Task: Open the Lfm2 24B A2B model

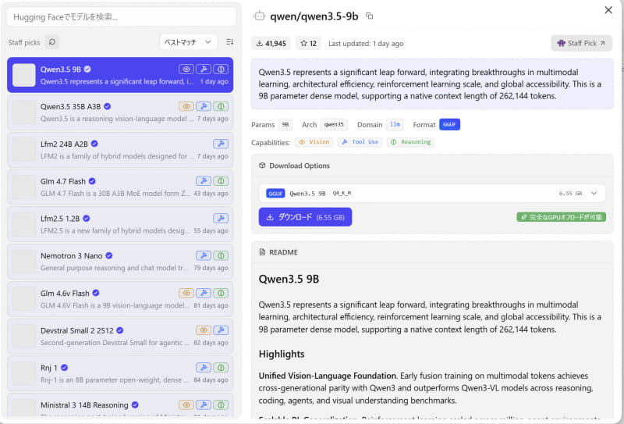Action: (120, 150)
